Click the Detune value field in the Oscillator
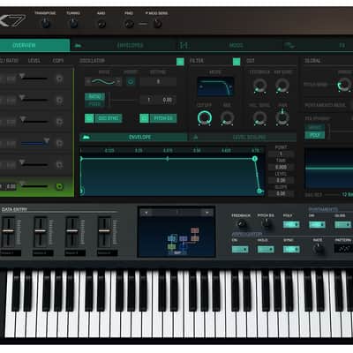The height and width of the screenshot is (353, 353). pos(158,81)
